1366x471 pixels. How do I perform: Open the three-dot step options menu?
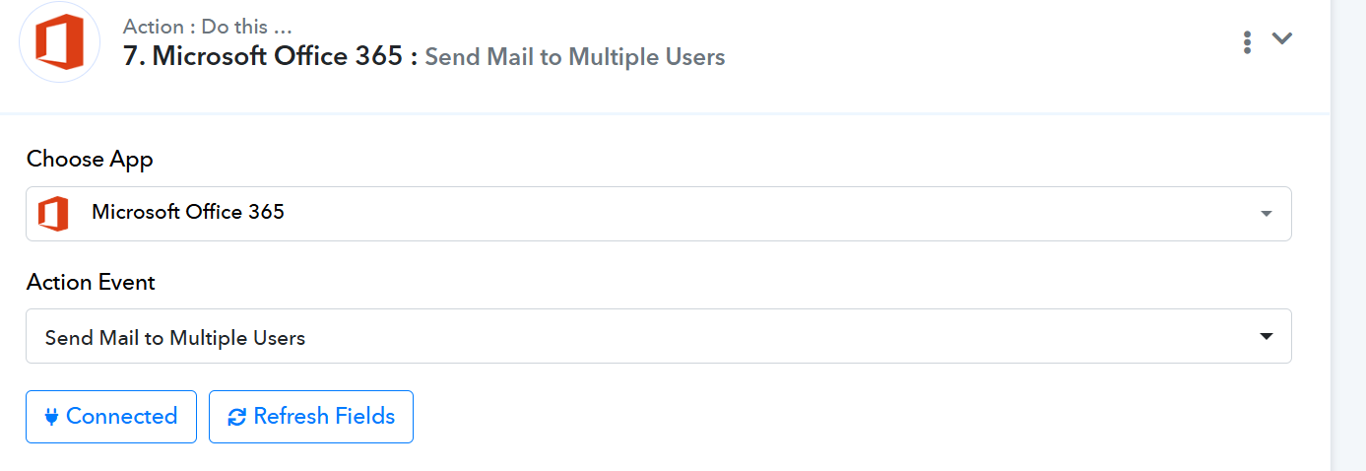point(1247,41)
